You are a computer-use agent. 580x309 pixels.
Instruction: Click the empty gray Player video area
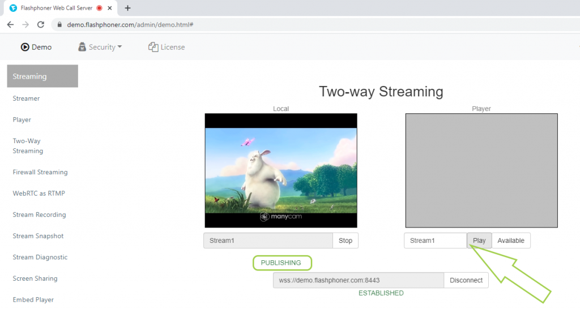tap(481, 170)
